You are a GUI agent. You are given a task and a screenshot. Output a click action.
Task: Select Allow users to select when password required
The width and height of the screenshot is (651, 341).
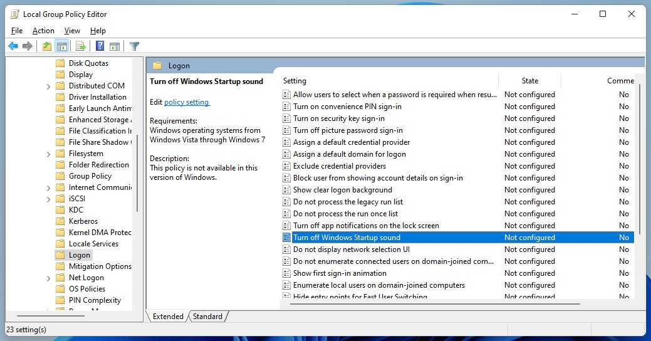tap(395, 95)
